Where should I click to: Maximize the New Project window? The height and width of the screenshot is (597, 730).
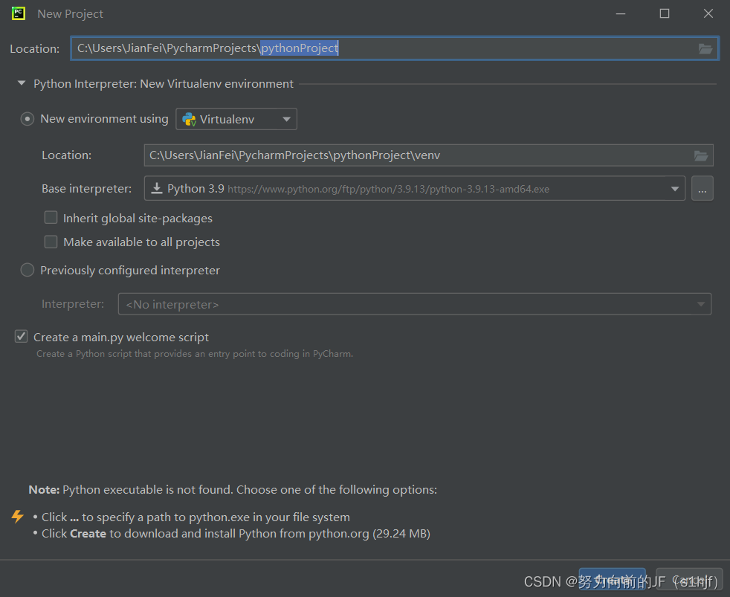(x=665, y=13)
